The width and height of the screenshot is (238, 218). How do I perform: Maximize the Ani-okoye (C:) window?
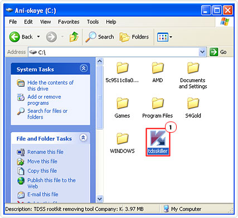(217, 10)
